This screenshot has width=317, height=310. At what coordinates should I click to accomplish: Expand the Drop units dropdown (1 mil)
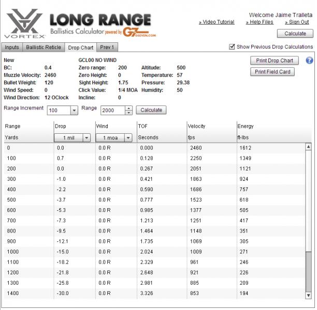86,138
